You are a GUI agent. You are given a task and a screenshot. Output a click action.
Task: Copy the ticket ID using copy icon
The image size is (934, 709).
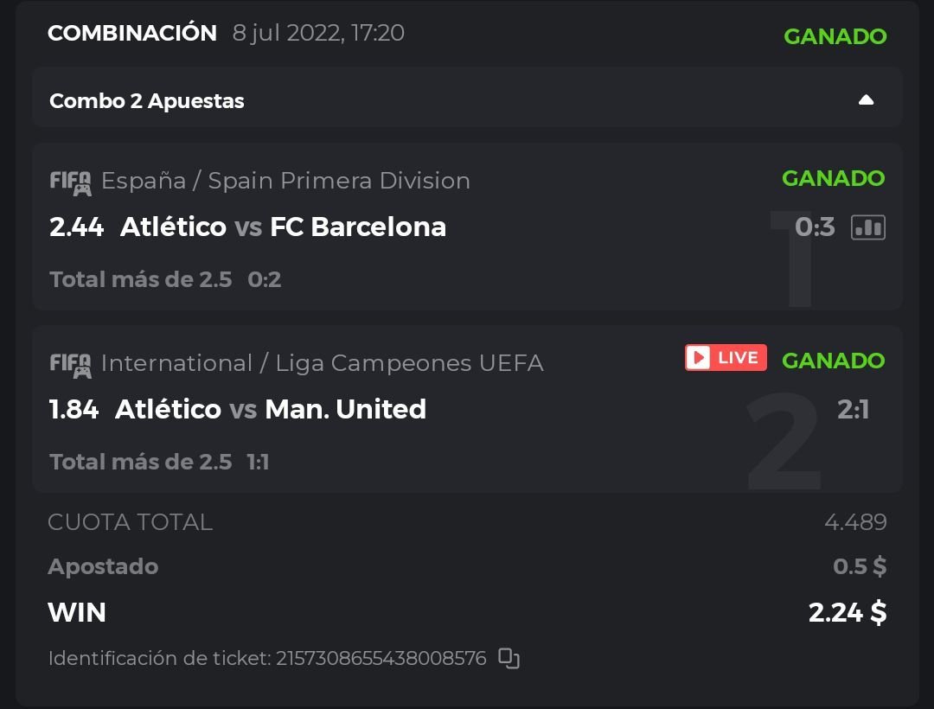(x=509, y=659)
